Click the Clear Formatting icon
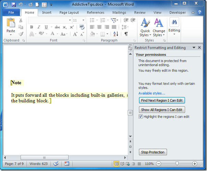The width and height of the screenshot is (207, 171). click(x=82, y=27)
